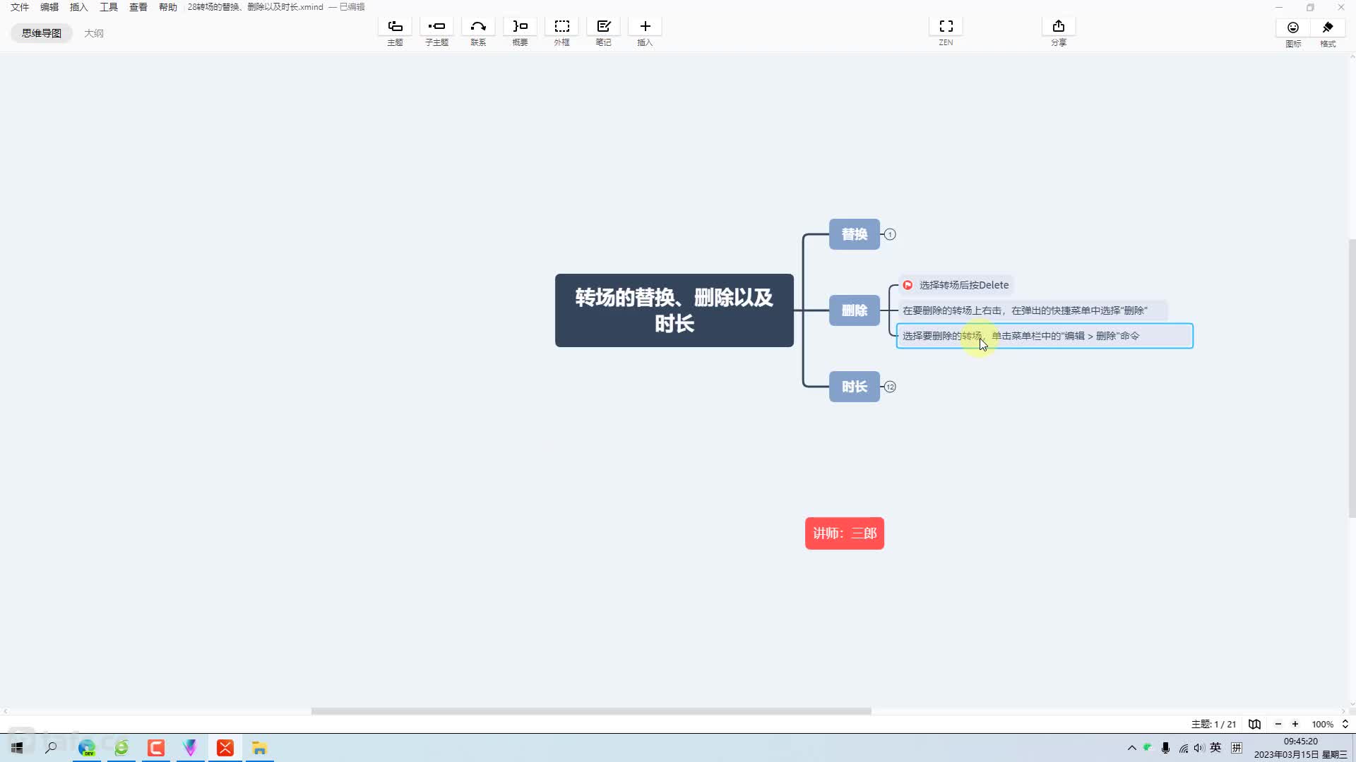Click the map overview icon in status bar
This screenshot has width=1356, height=762.
(1254, 724)
